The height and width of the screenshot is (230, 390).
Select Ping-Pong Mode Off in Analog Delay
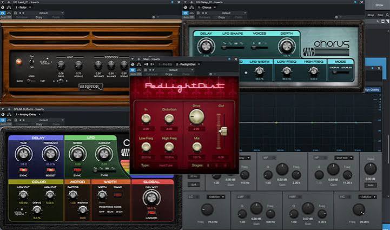(x=102, y=212)
